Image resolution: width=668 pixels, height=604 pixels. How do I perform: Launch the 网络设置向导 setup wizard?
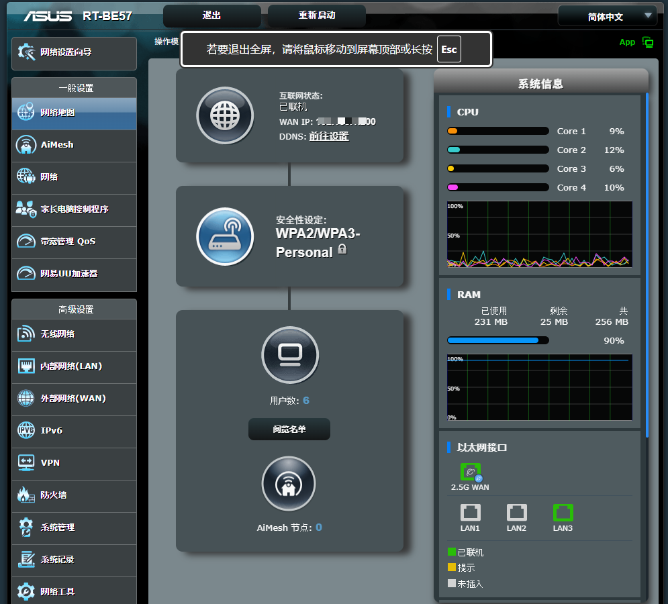click(x=74, y=52)
